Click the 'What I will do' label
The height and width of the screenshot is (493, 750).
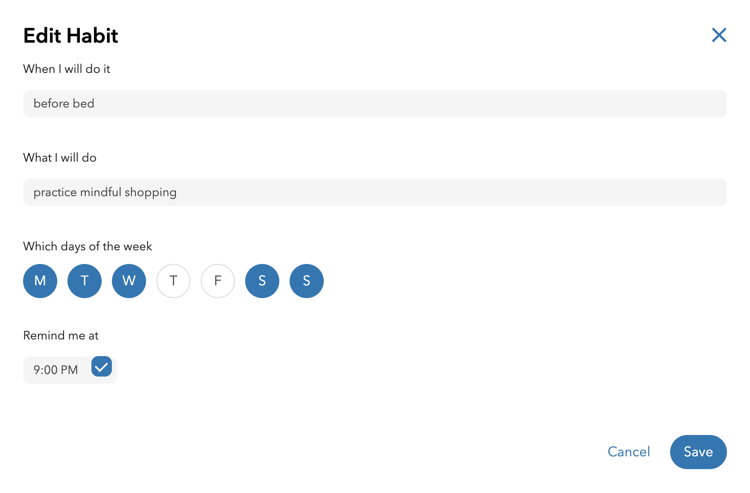(59, 157)
